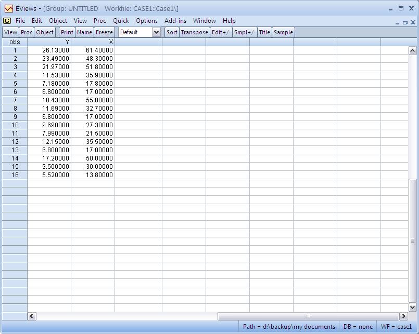
Task: Click the EViews application icon in title bar
Action: (x=8, y=8)
